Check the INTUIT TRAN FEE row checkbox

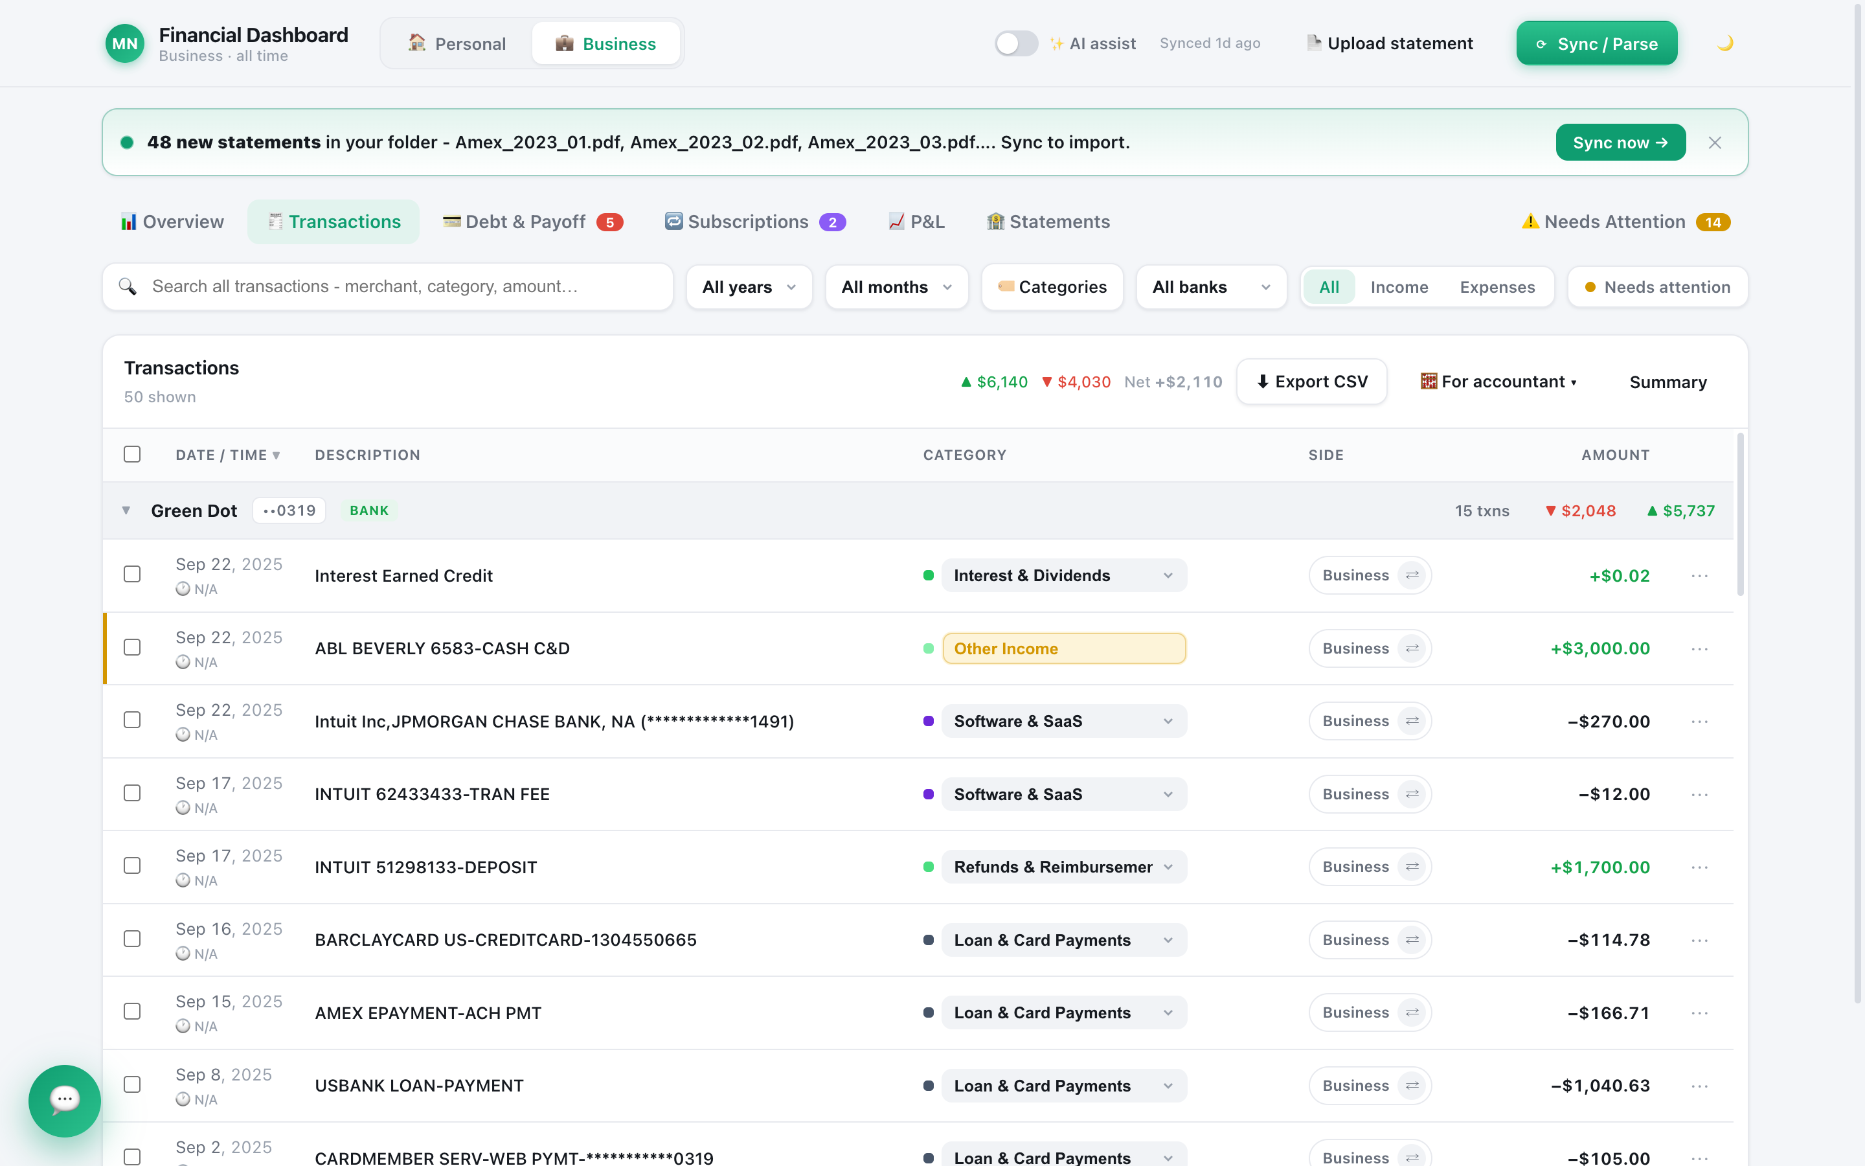pos(133,794)
